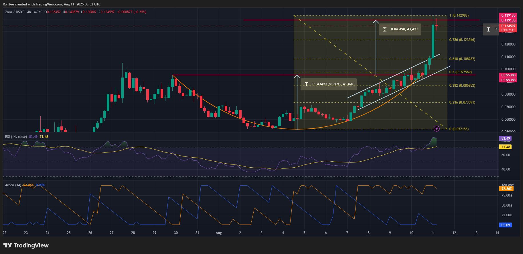This screenshot has width=523, height=254.
Task: Click the Zora / USDT symbol title
Action: (x=15, y=12)
